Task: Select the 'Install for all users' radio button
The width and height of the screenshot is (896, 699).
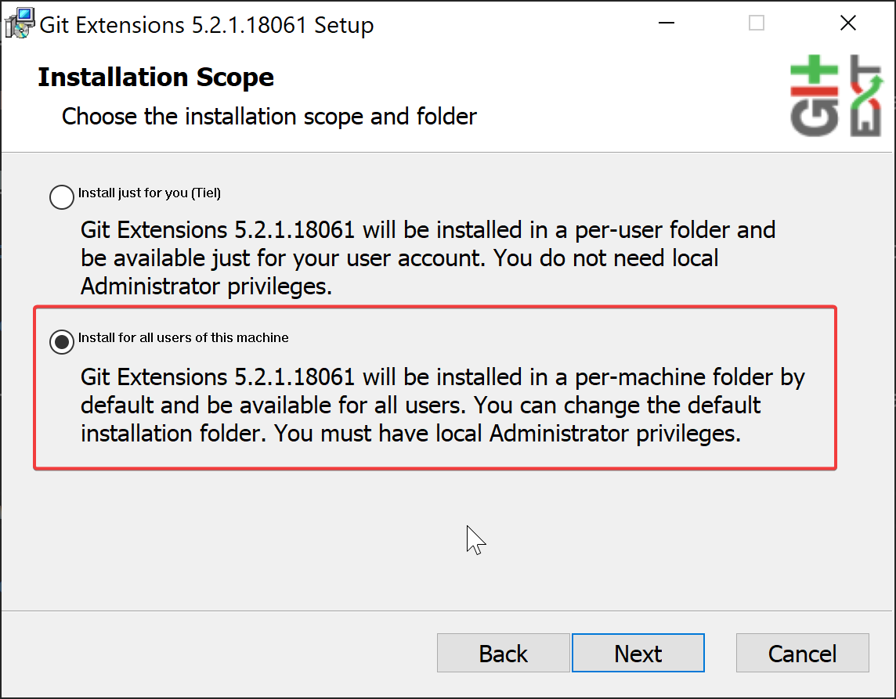Action: pyautogui.click(x=62, y=342)
